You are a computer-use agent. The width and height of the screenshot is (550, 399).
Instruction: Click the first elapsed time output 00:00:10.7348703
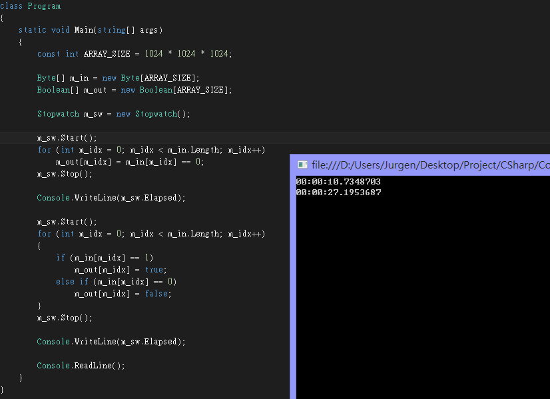(338, 181)
